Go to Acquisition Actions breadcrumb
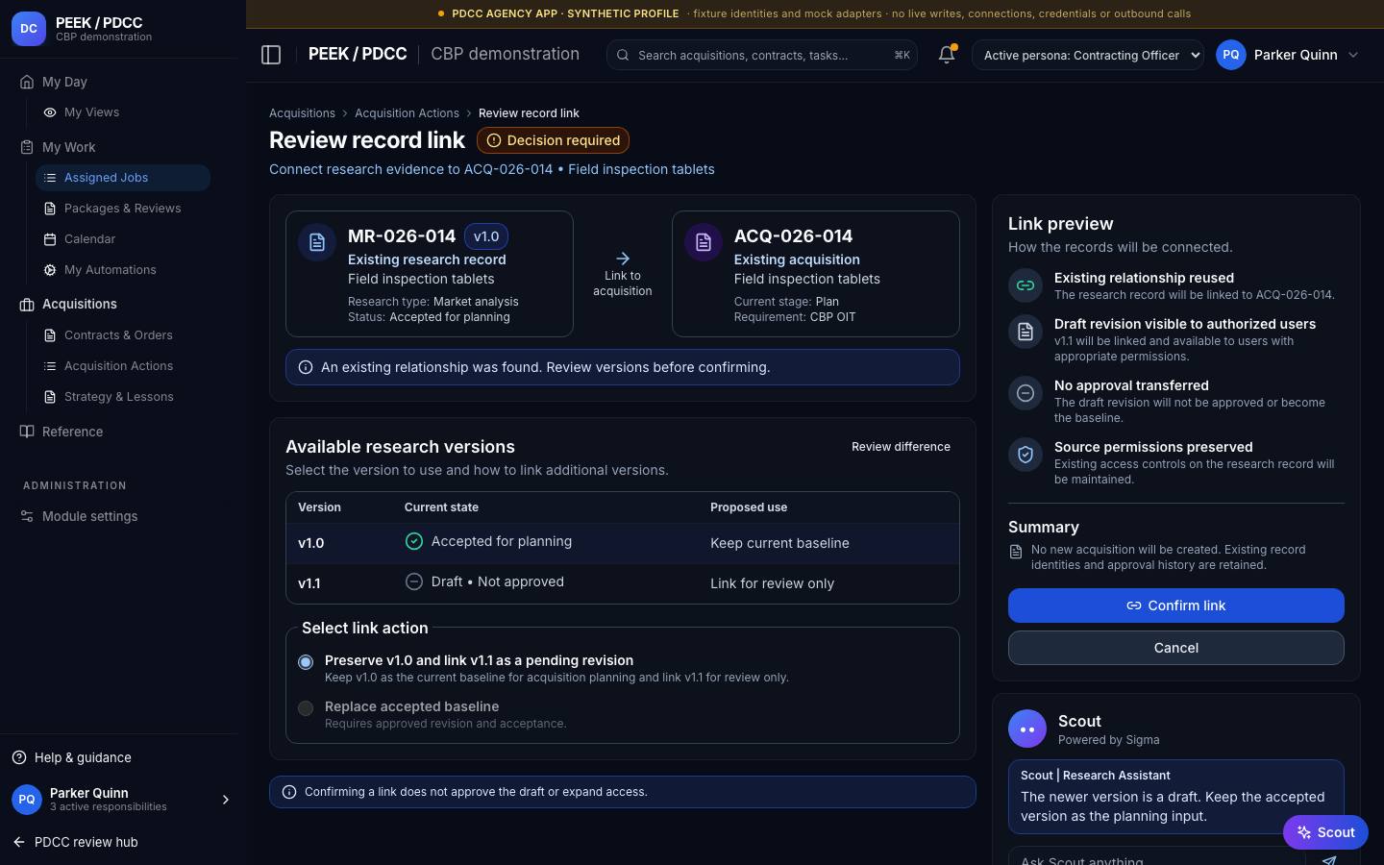 pyautogui.click(x=407, y=113)
